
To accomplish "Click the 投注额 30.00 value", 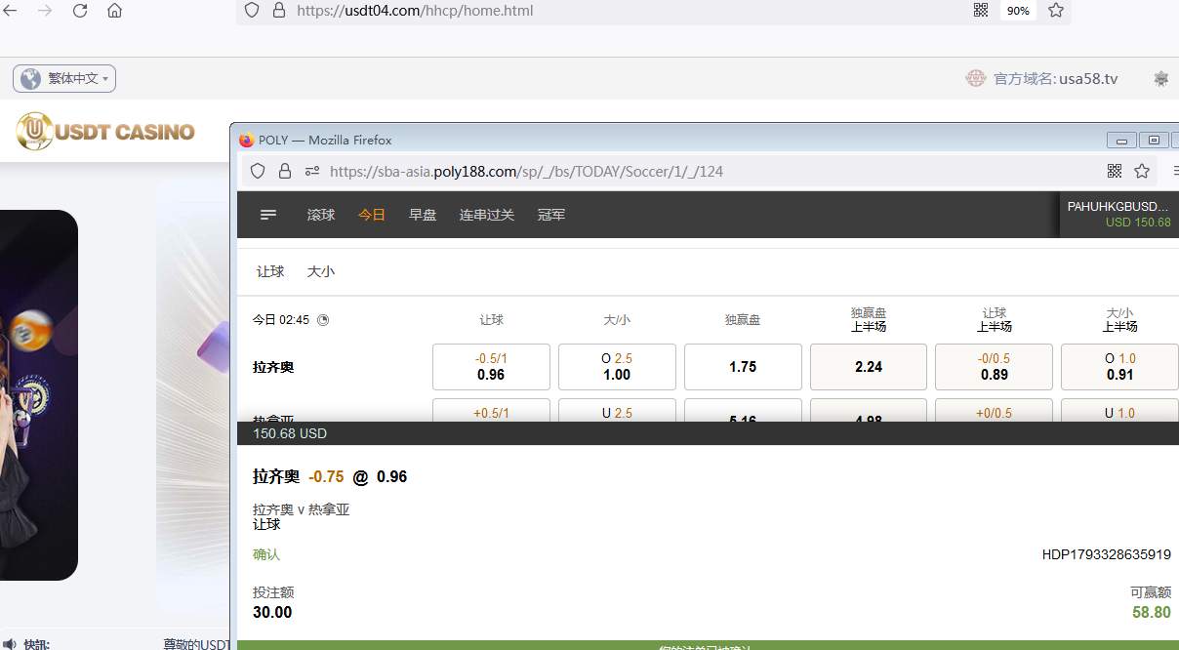I will pyautogui.click(x=272, y=613).
